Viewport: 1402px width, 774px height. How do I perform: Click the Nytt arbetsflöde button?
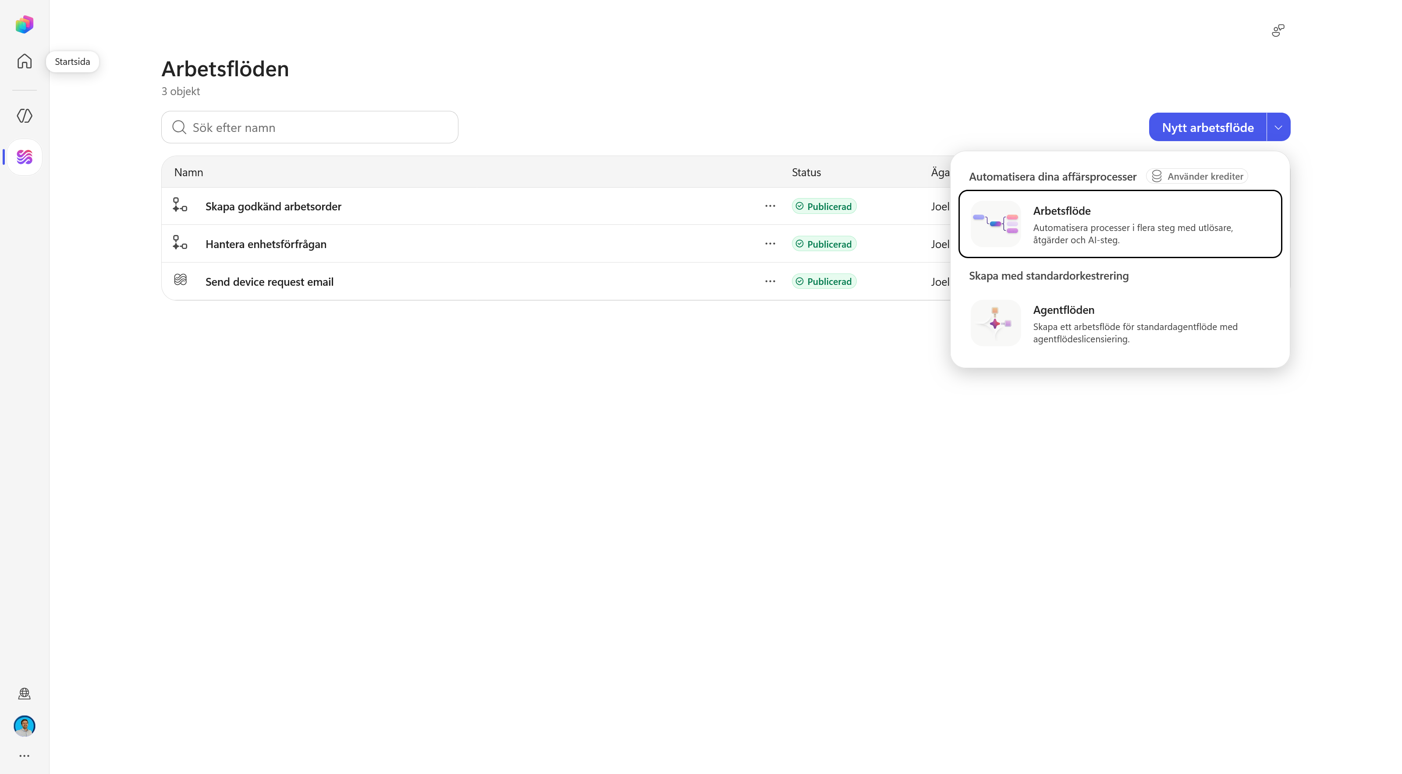pyautogui.click(x=1208, y=127)
